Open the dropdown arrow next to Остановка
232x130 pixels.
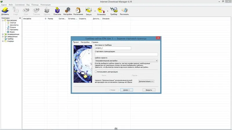(x=108, y=11)
